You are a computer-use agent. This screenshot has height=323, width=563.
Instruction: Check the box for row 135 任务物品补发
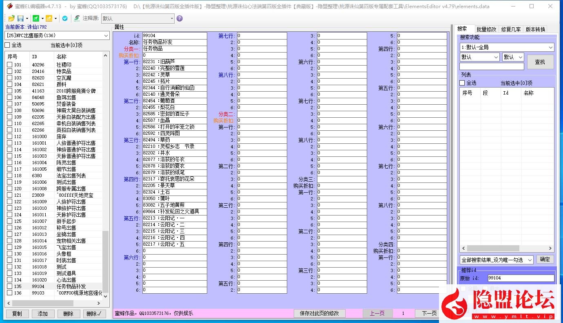pyautogui.click(x=9, y=286)
